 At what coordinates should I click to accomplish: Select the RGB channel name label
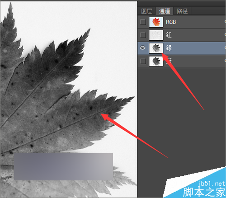(x=171, y=22)
